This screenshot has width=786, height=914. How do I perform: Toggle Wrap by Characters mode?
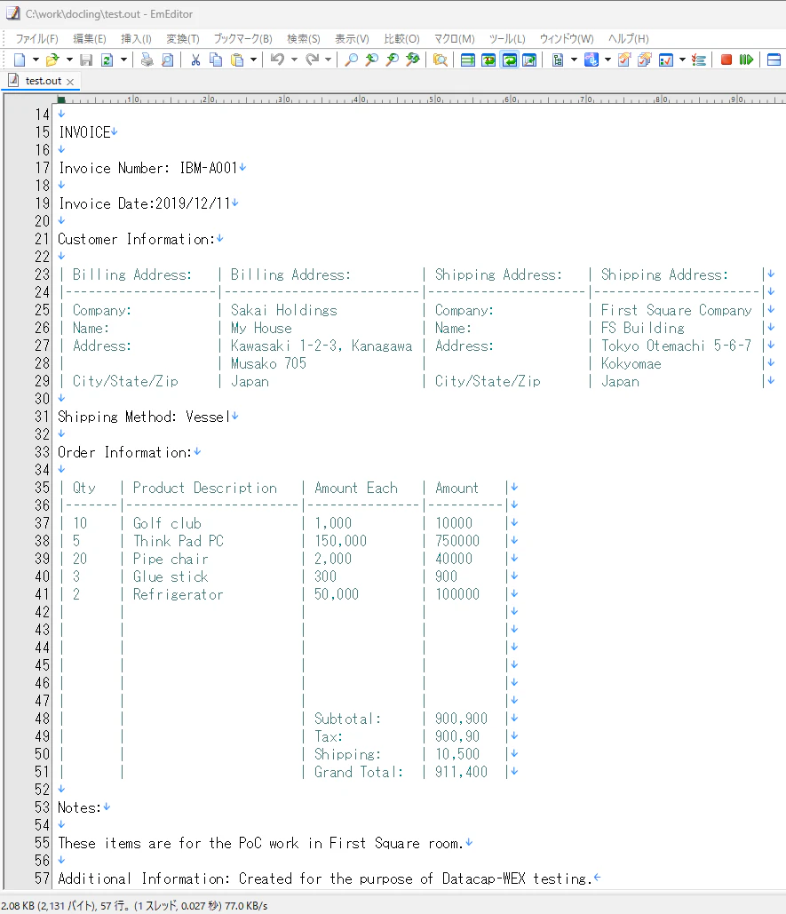pos(488,60)
